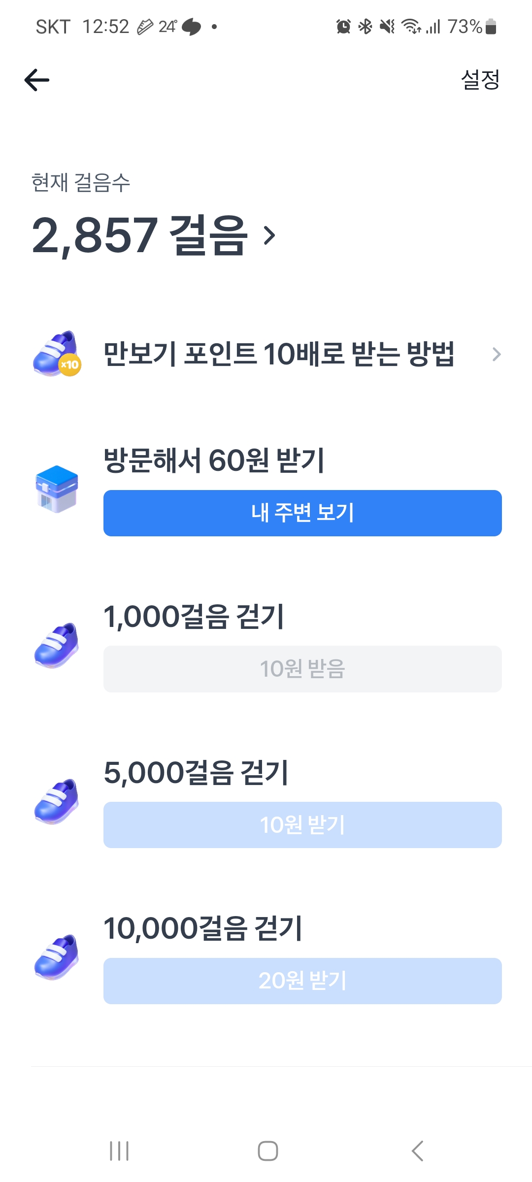This screenshot has height=1182, width=532.
Task: Tap the 방문해서 60원 받기 title
Action: [x=214, y=460]
